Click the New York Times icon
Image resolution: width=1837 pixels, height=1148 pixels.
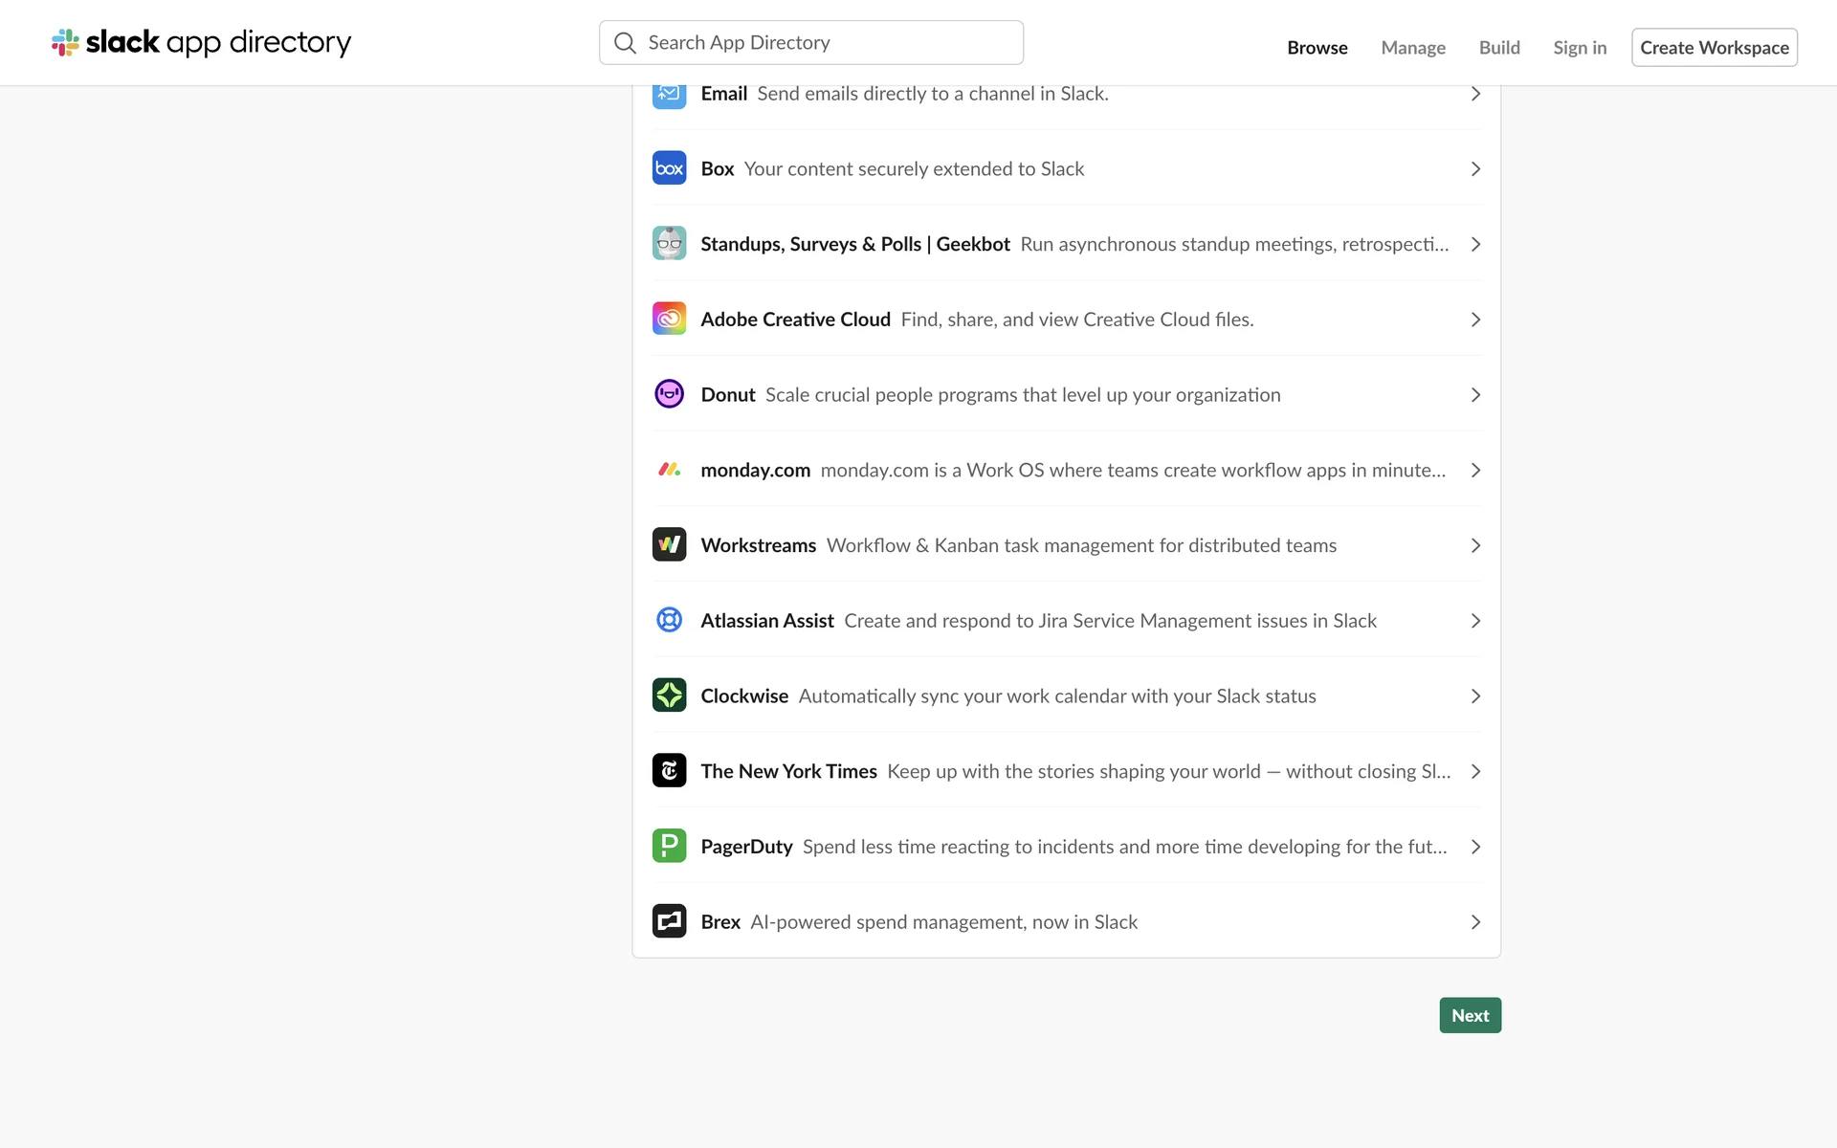click(x=669, y=771)
